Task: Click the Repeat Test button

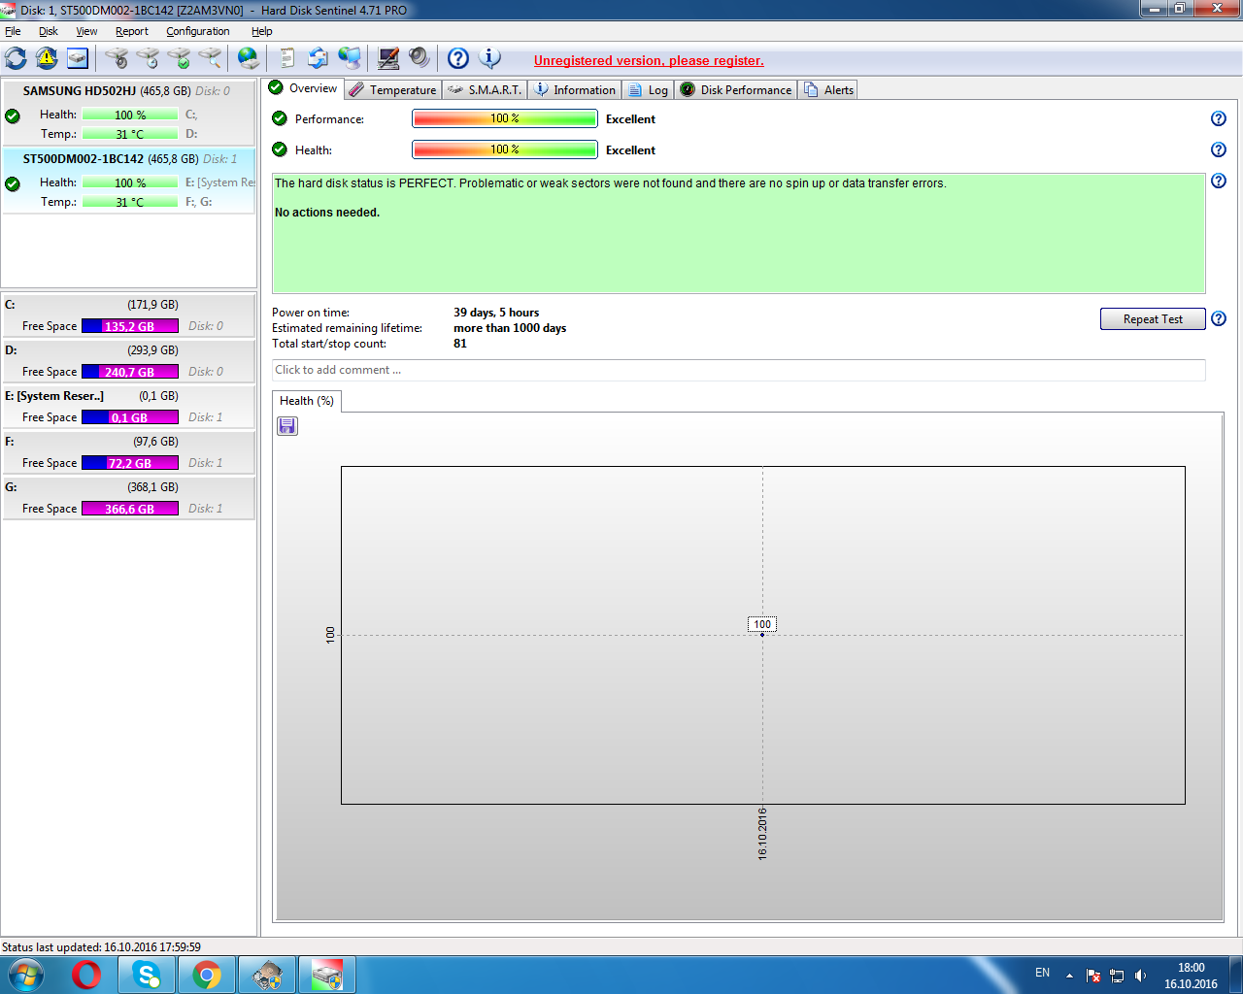Action: click(x=1153, y=319)
